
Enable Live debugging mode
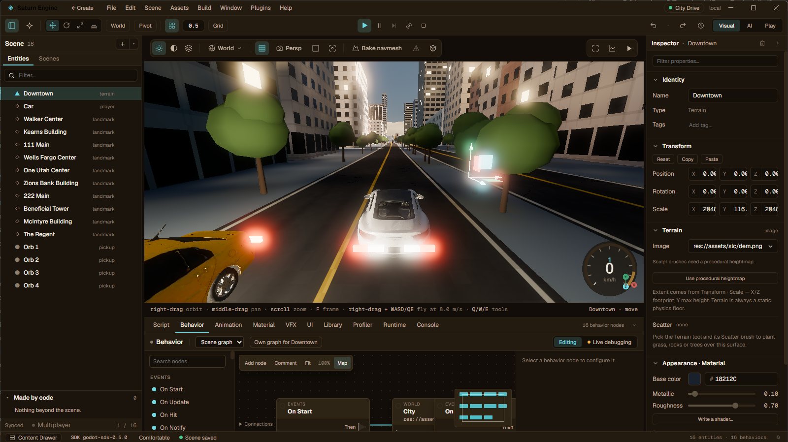[609, 342]
